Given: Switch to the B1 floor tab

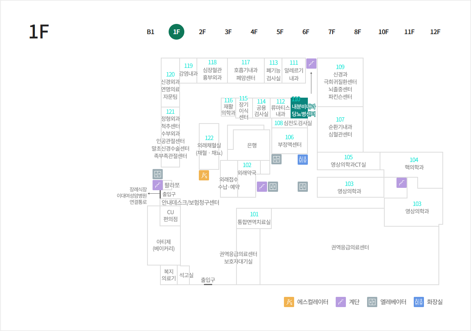Looking at the screenshot, I should point(151,32).
